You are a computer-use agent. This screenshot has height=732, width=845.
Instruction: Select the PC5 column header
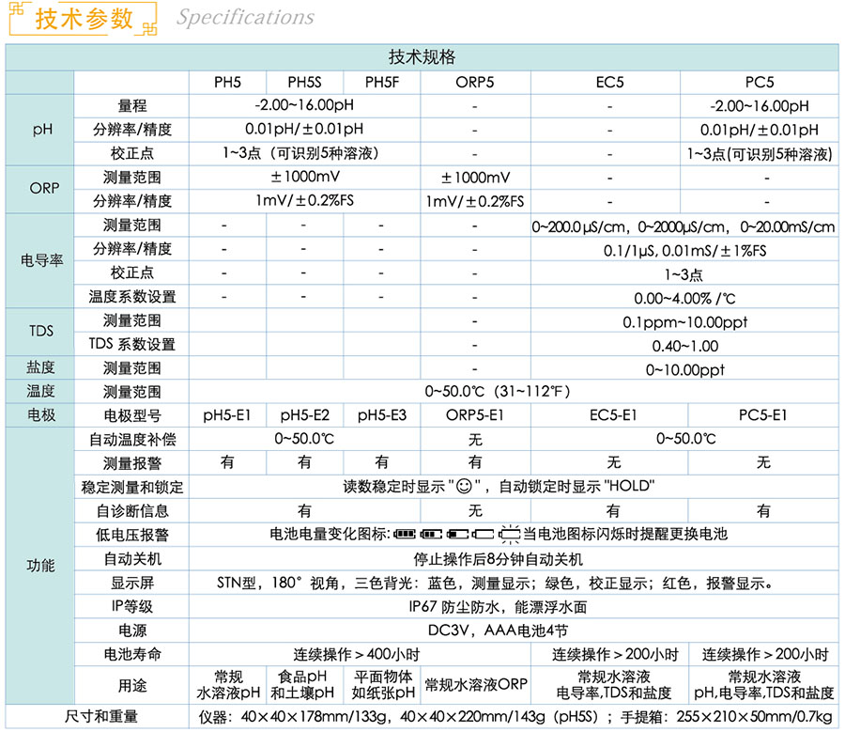tap(760, 82)
